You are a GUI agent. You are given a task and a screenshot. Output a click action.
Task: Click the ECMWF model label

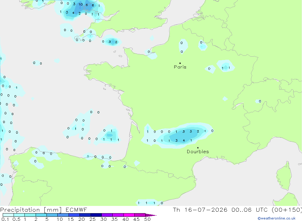76,210
